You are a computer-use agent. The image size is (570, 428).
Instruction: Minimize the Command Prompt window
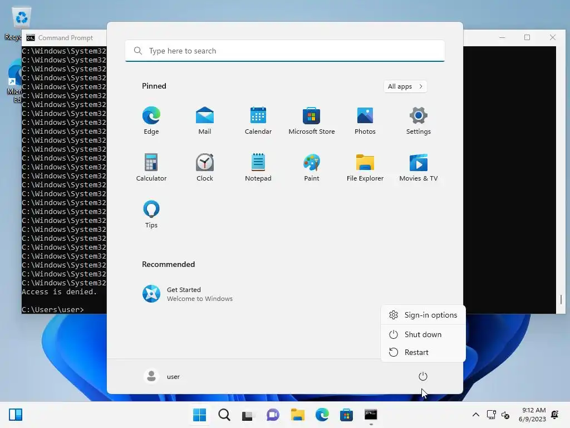[502, 37]
